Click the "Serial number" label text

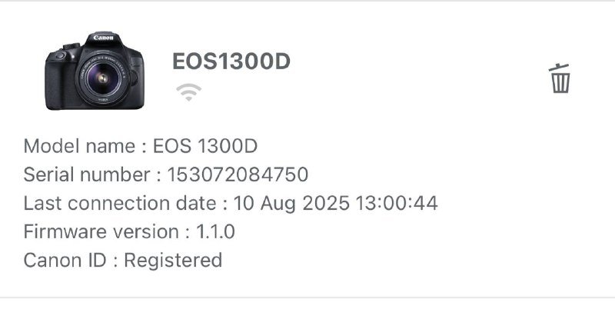(x=87, y=174)
